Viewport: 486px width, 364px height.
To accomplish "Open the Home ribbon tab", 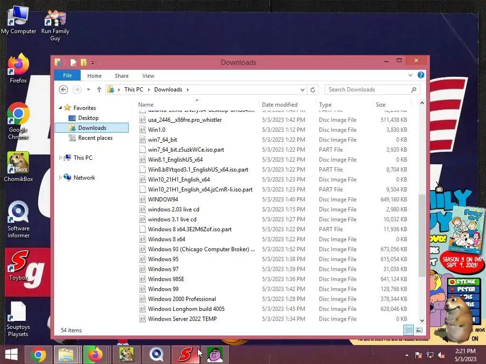I will coord(94,76).
